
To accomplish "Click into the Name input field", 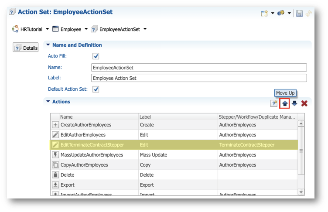I will 199,68.
